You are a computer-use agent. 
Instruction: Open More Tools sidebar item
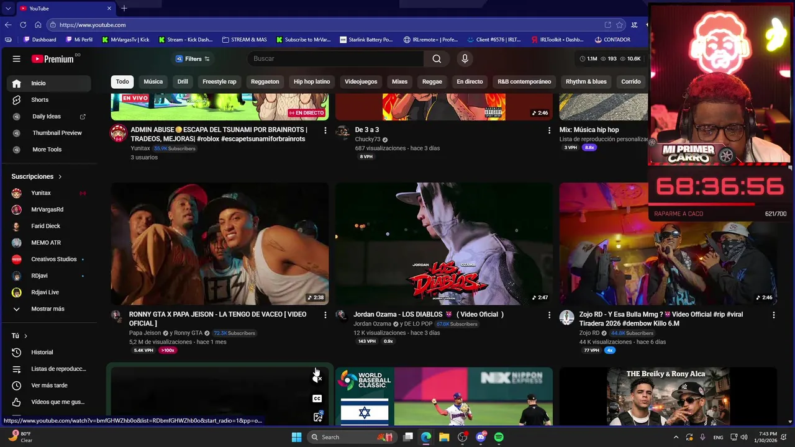[x=49, y=150]
